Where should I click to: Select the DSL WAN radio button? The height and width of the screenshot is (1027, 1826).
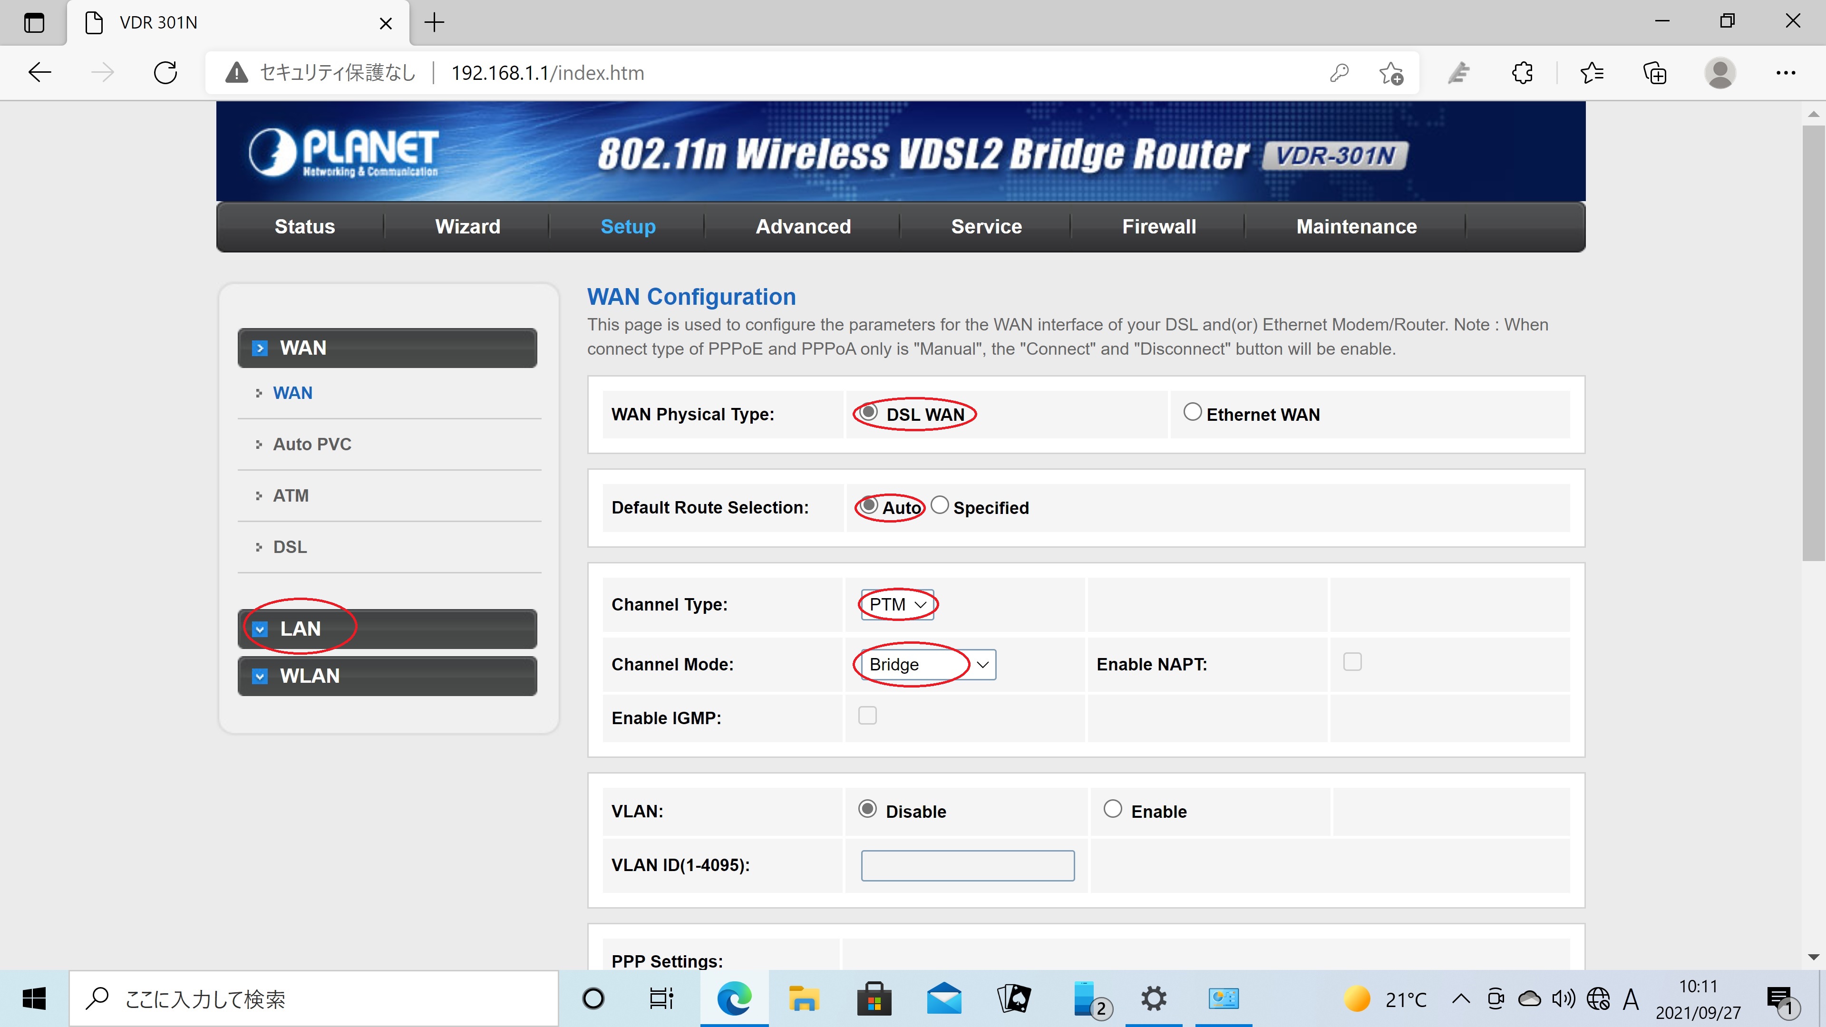coord(869,413)
